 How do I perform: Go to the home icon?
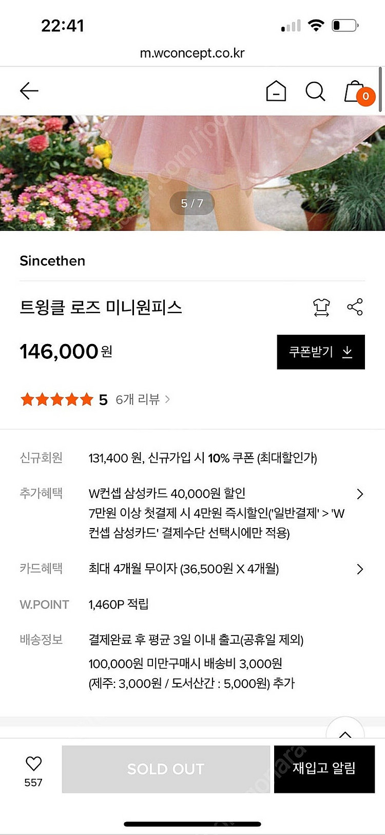[x=276, y=92]
